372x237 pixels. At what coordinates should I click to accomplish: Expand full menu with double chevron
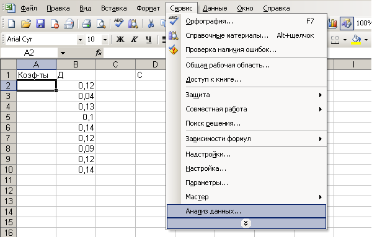(x=246, y=223)
